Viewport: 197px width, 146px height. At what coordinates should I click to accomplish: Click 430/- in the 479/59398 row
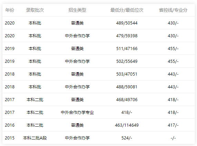tap(173, 36)
